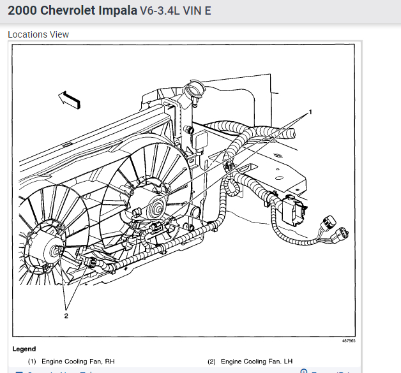The height and width of the screenshot is (373, 401).
Task: Click the 'Locations View' heading
Action: tap(38, 34)
